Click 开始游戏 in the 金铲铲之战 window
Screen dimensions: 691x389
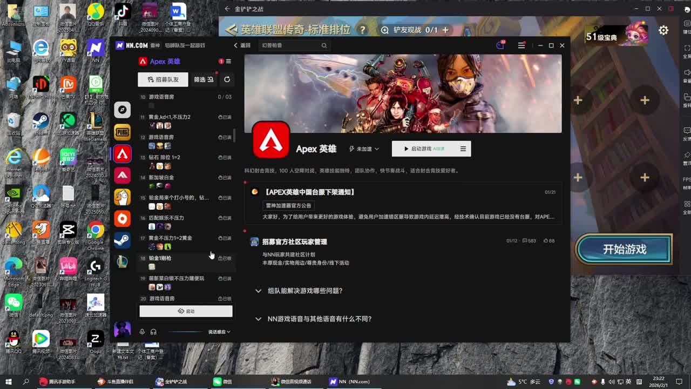[625, 250]
